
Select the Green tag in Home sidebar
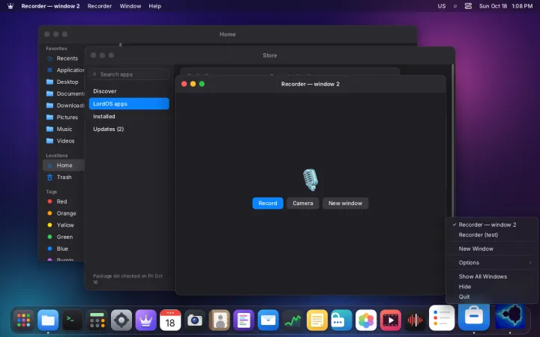pos(64,237)
